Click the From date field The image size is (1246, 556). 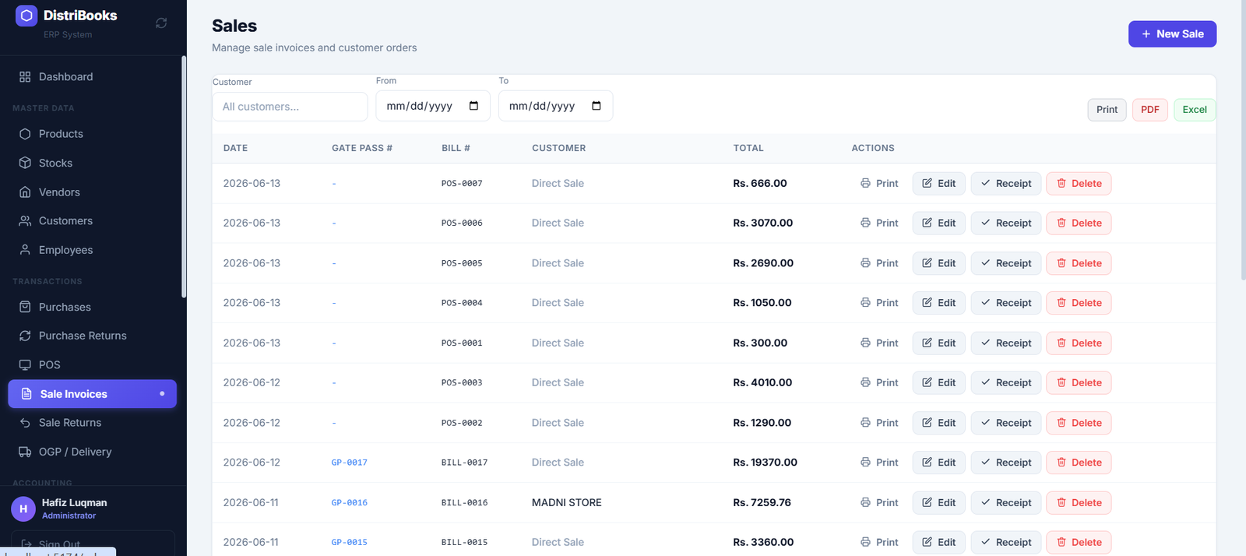tap(432, 106)
